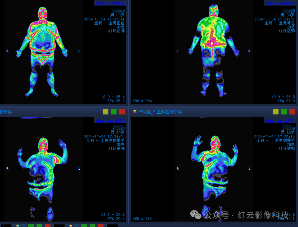
Task: Click green square in left-side raised-hand panel header
Action: coord(114,112)
